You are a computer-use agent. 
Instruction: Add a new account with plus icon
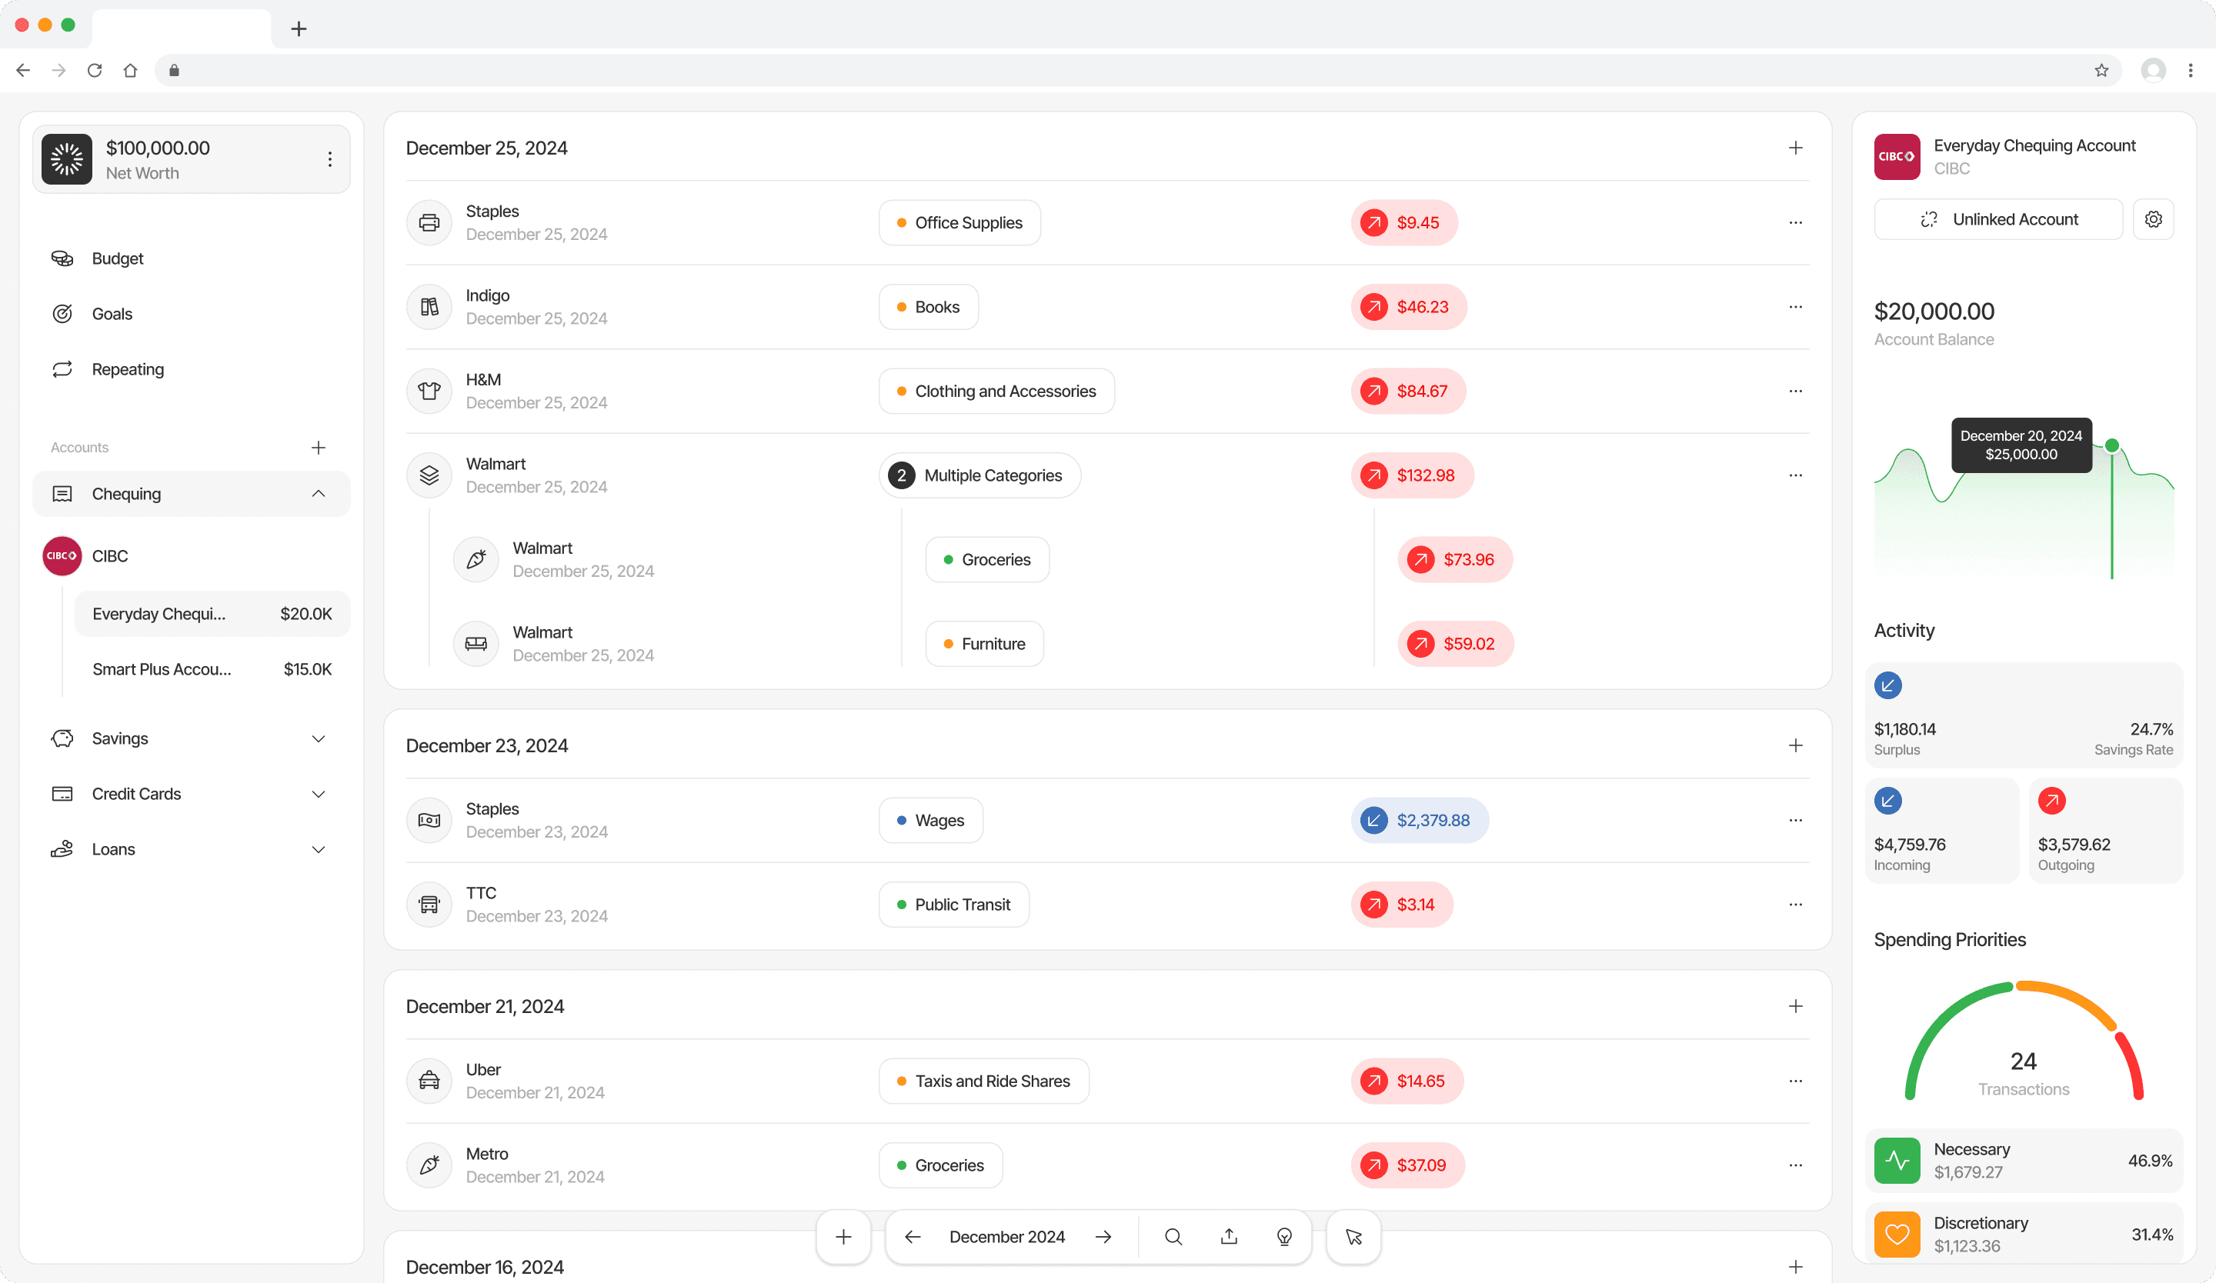click(x=319, y=448)
